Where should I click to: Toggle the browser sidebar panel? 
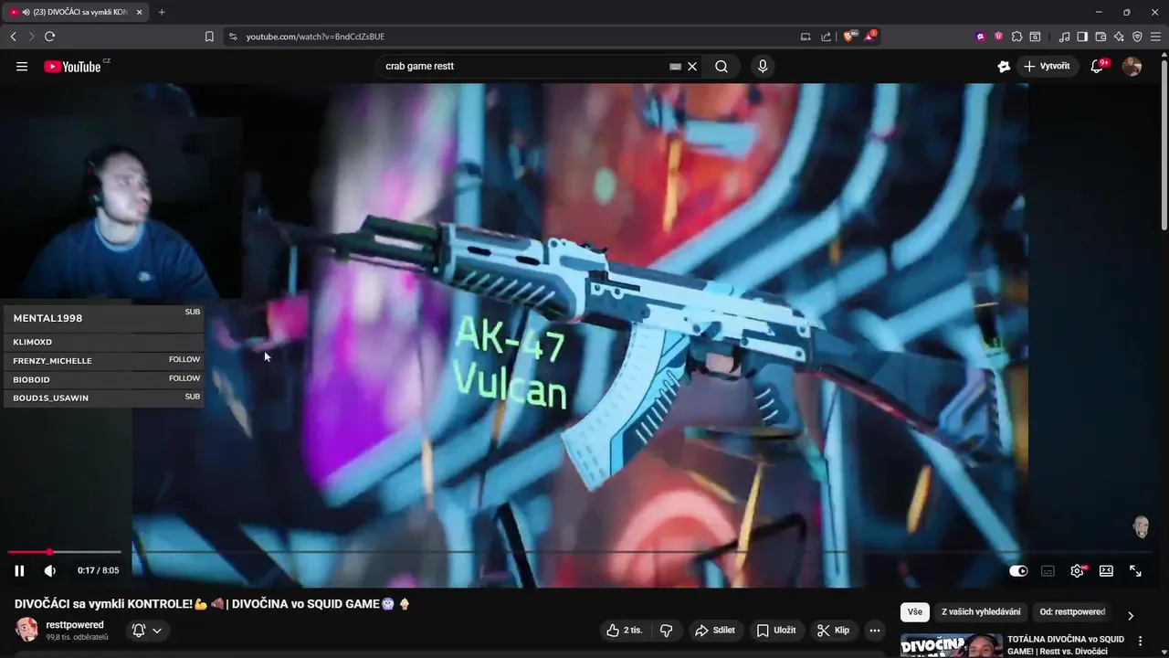(x=1082, y=37)
